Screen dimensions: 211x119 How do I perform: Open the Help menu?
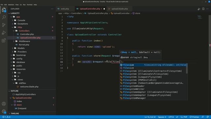pyautogui.click(x=35, y=5)
